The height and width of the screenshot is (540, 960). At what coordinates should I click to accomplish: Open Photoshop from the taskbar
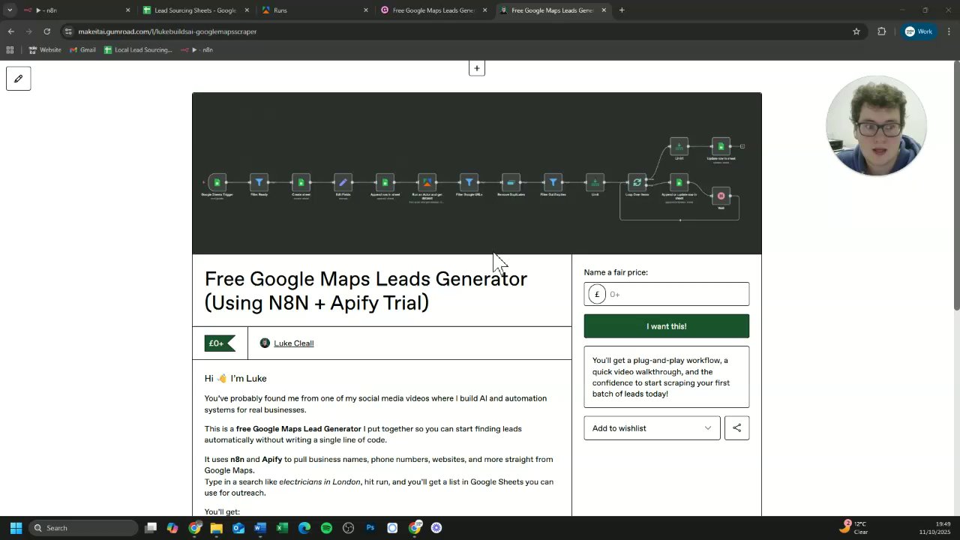370,528
